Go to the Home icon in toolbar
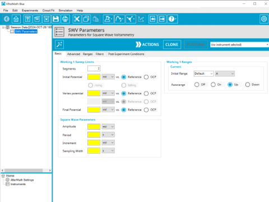 click(x=16, y=19)
